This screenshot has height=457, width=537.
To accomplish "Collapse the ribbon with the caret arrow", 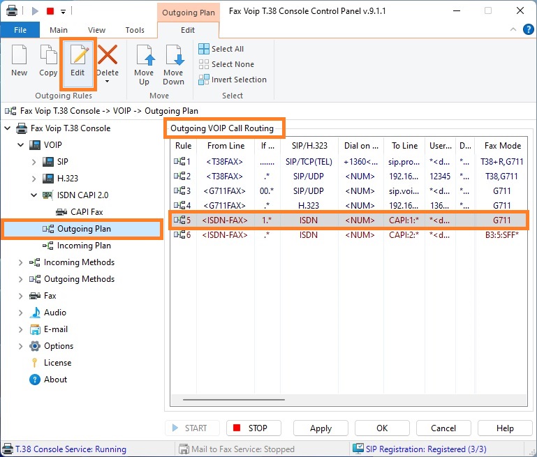I will (x=513, y=29).
